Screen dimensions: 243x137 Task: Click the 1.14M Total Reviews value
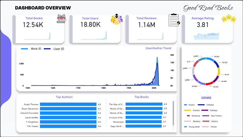pyautogui.click(x=147, y=25)
